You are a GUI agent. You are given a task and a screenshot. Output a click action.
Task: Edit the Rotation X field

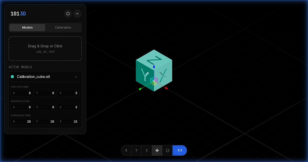22,107
